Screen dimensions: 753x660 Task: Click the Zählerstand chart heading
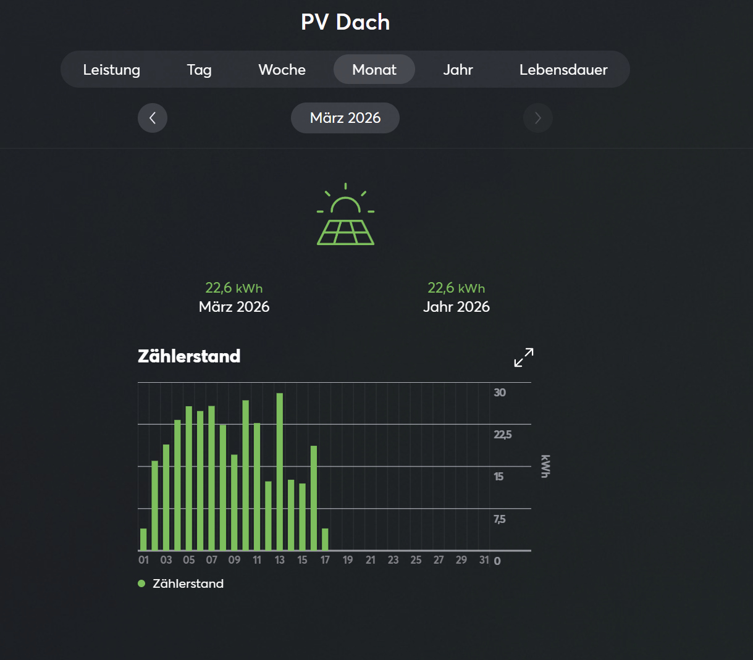point(189,356)
